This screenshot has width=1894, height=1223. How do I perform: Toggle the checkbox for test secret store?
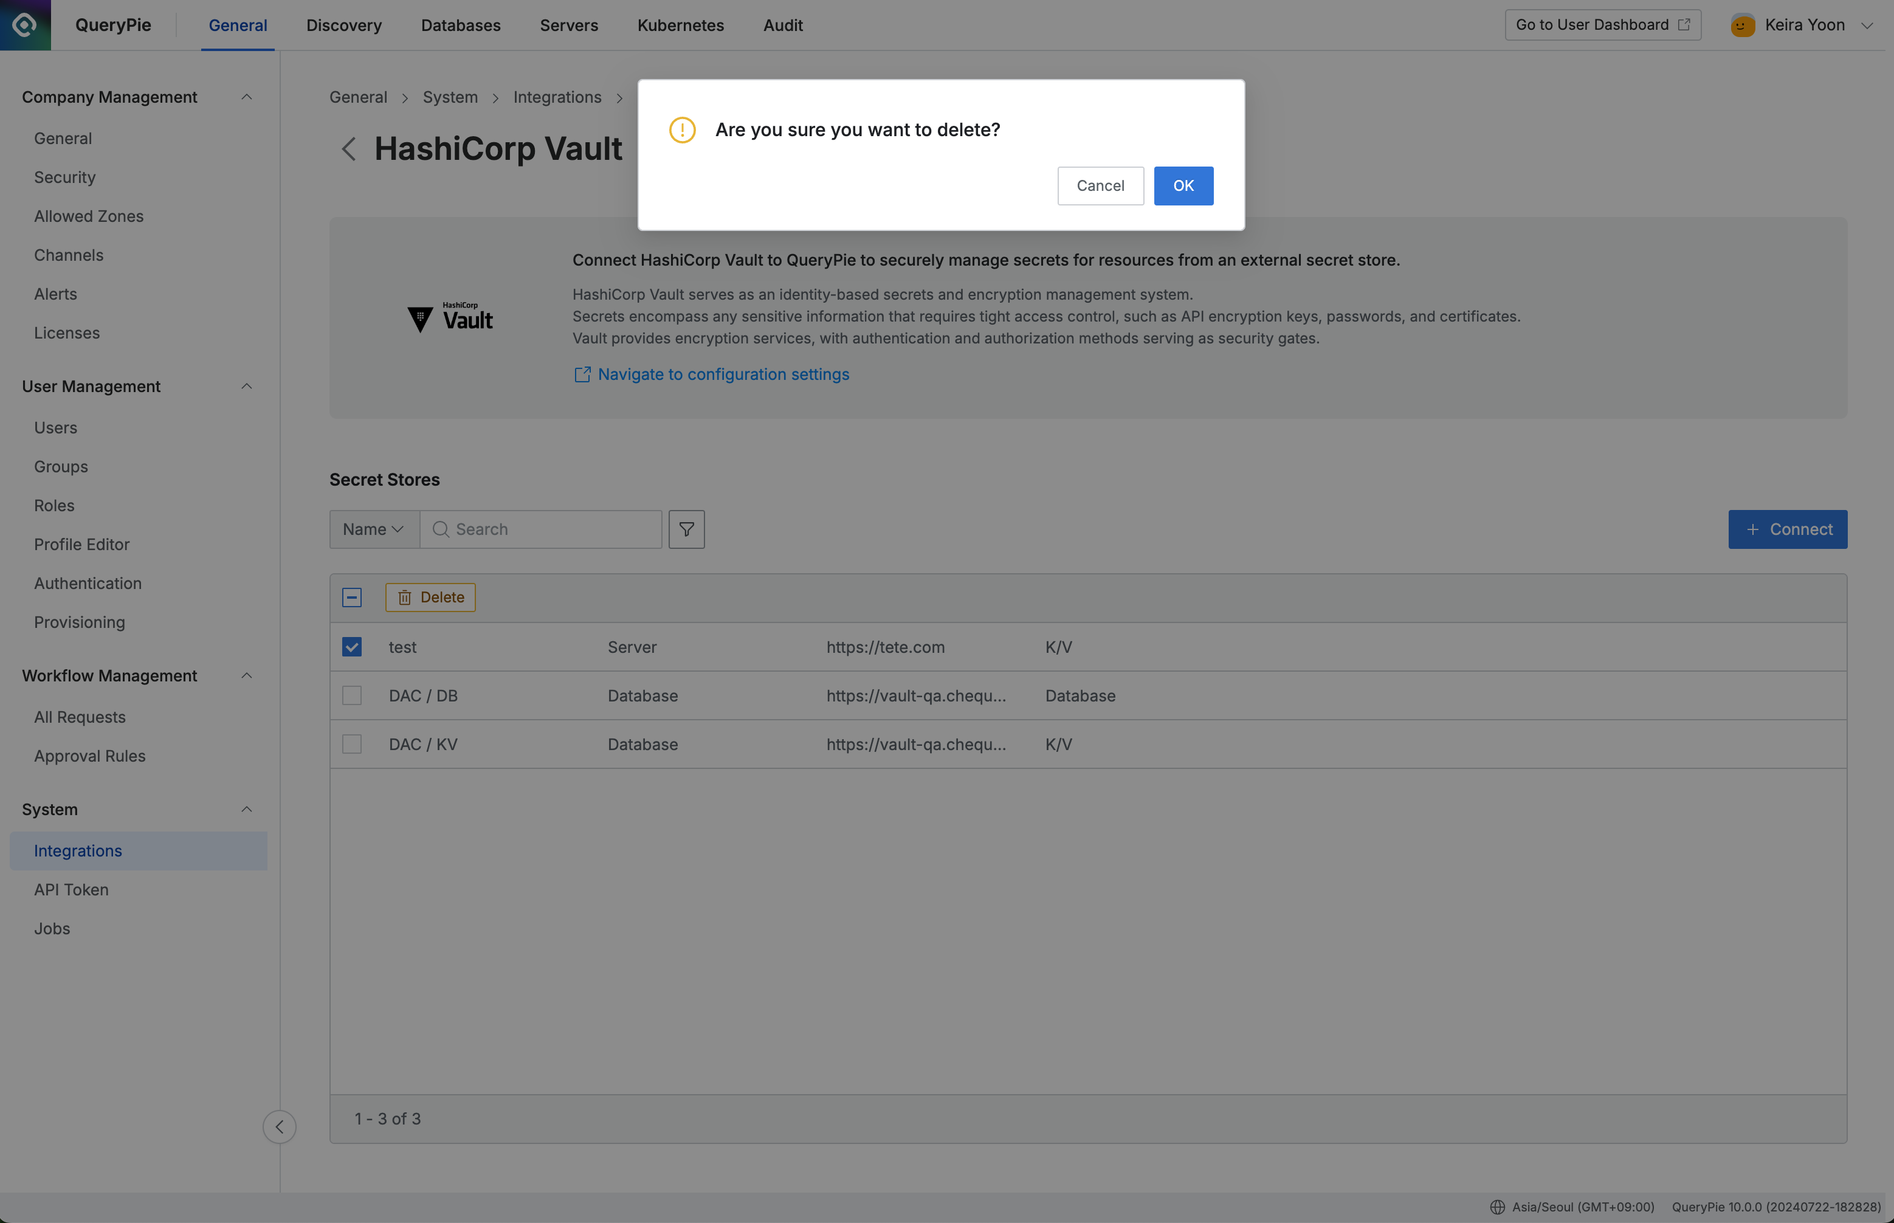(x=352, y=646)
